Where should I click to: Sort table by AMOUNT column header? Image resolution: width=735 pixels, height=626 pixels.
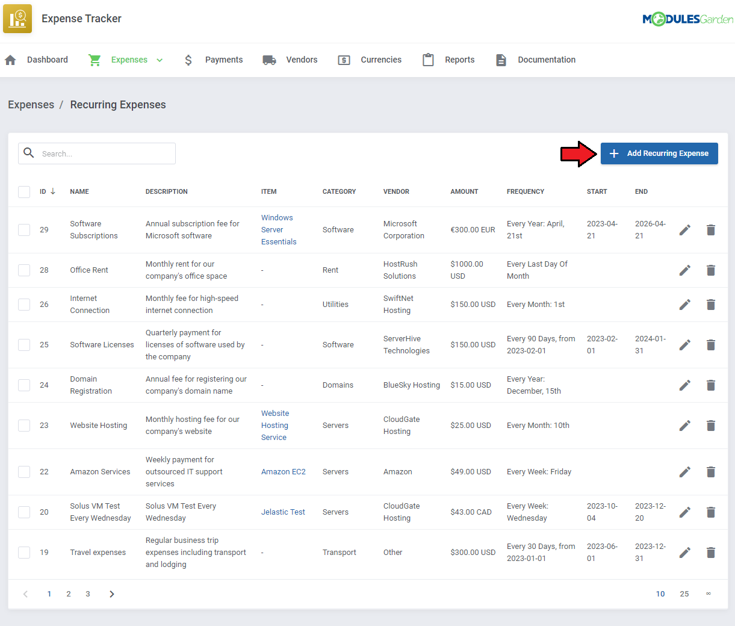pyautogui.click(x=464, y=192)
